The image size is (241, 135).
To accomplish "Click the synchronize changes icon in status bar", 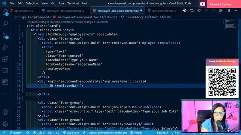I will (27, 133).
